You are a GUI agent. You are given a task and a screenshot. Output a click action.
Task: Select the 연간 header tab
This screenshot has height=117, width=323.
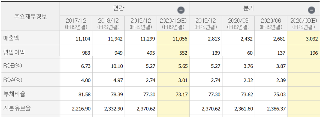[x=119, y=8]
